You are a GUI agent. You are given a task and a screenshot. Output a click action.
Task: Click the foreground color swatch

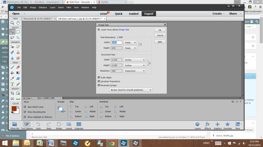click(x=14, y=108)
